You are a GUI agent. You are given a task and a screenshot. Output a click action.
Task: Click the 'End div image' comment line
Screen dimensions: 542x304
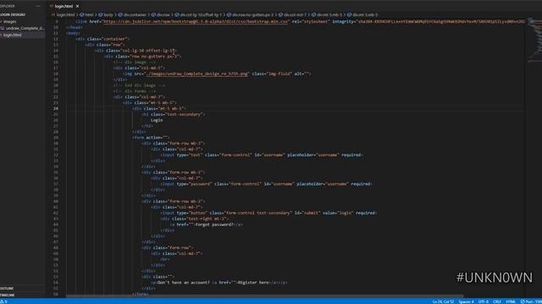pos(139,85)
